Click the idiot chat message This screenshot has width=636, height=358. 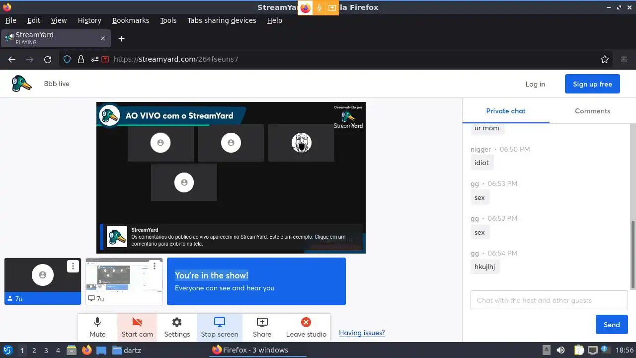pyautogui.click(x=481, y=163)
